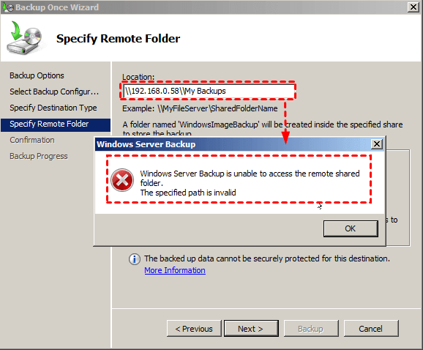Select the Select Backup Configuration step
Image resolution: width=423 pixels, height=350 pixels.
tap(54, 92)
